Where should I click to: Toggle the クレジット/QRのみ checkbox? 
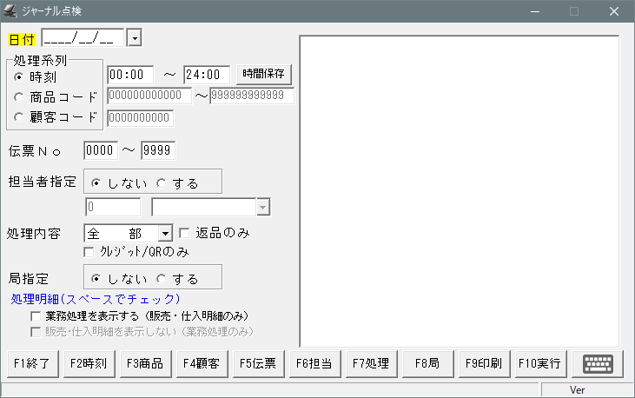(x=89, y=251)
